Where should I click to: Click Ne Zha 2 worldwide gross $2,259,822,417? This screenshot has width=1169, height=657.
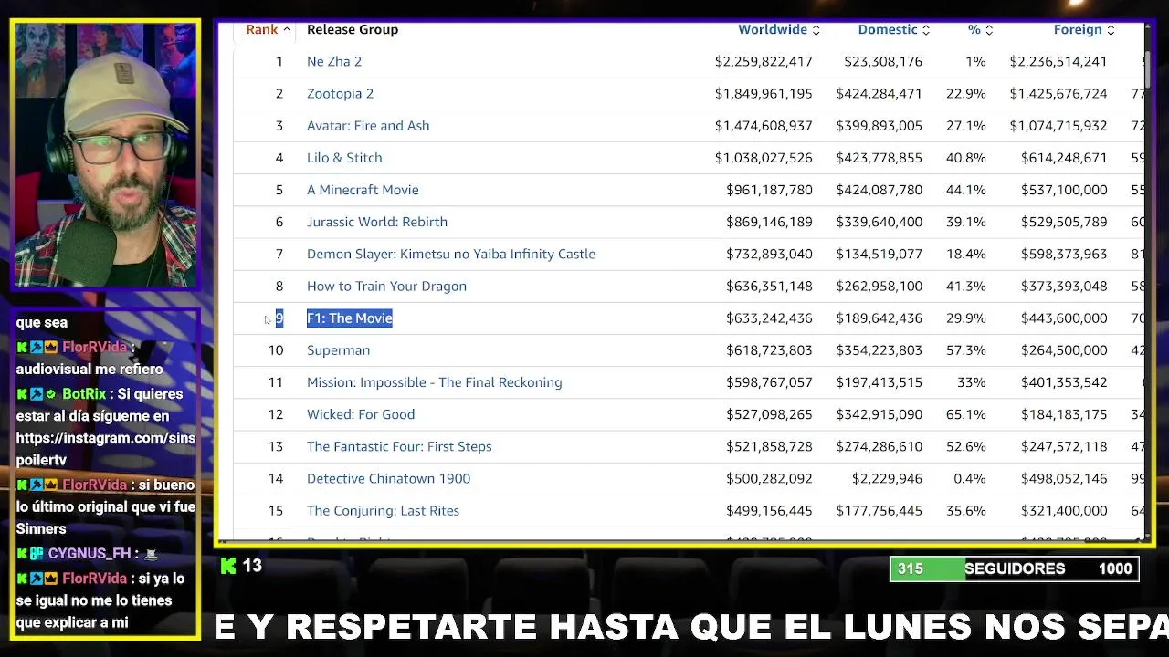(764, 61)
